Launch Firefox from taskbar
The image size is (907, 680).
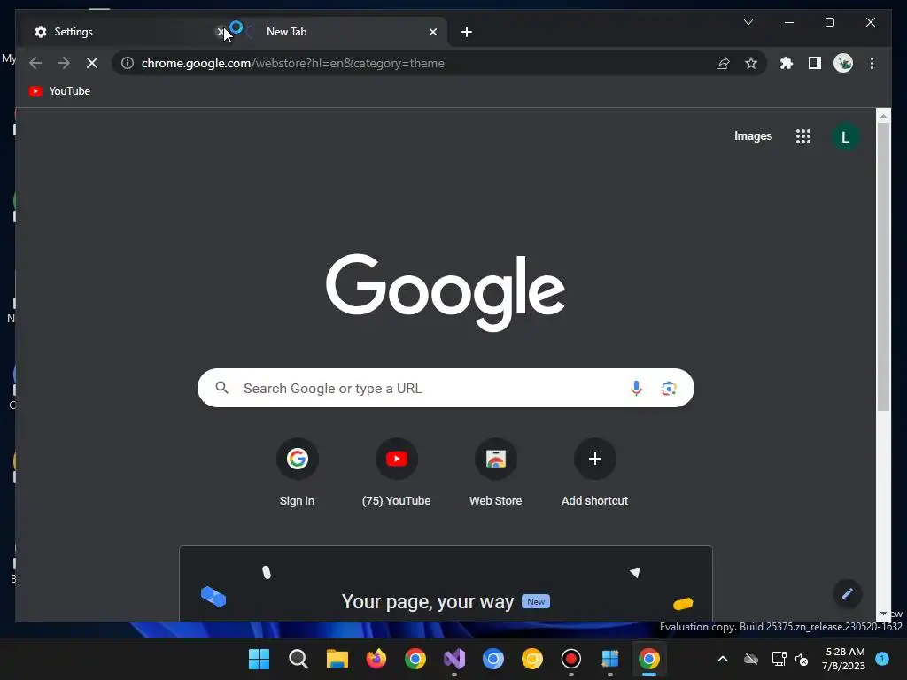[x=376, y=659]
